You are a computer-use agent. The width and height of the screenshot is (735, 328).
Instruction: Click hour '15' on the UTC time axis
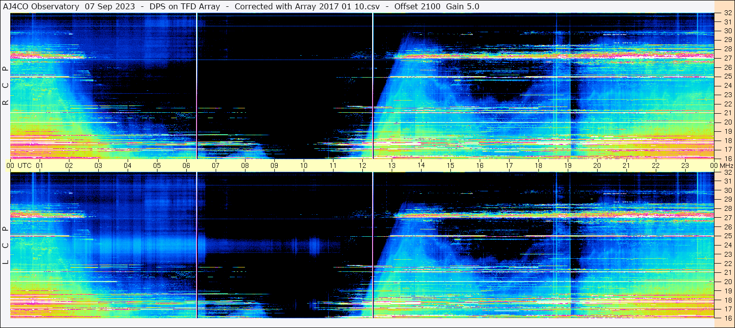[450, 165]
